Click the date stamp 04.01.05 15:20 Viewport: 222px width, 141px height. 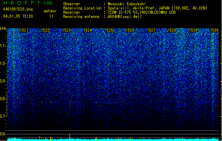pyautogui.click(x=18, y=16)
